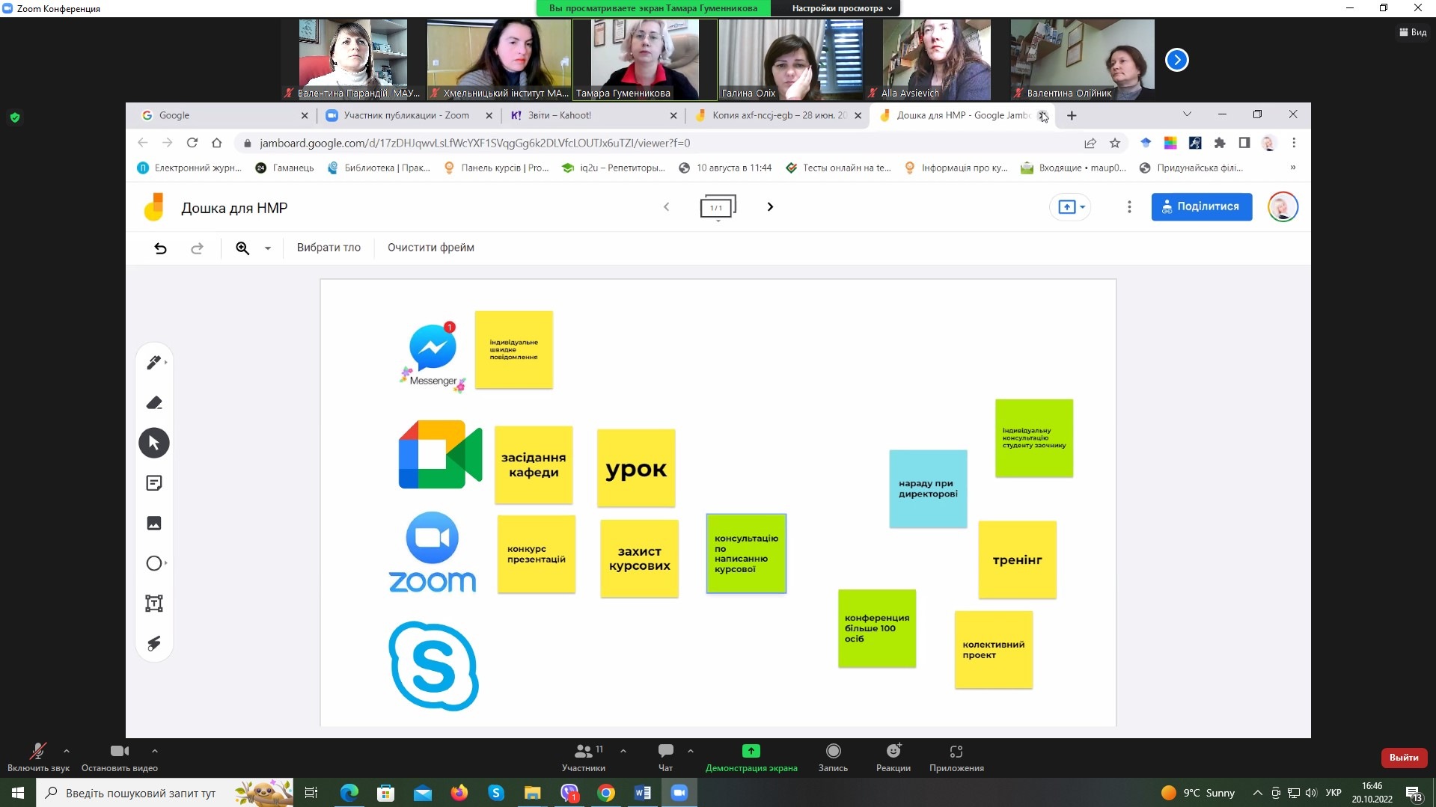Choose the sticky note tool
The width and height of the screenshot is (1436, 807).
pyautogui.click(x=154, y=483)
